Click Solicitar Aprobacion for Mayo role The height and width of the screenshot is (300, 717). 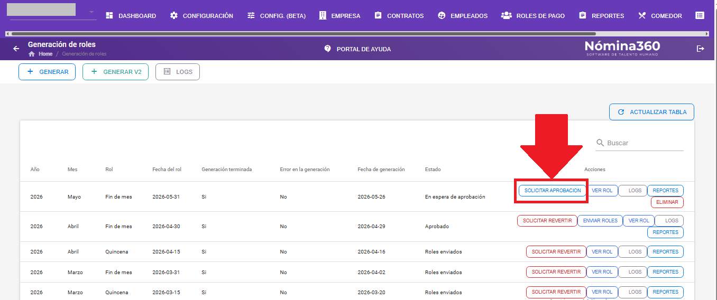coord(553,190)
